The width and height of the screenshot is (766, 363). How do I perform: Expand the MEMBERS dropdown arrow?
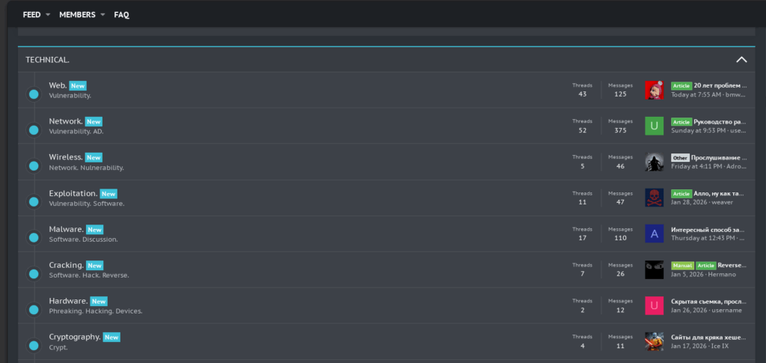tap(102, 15)
